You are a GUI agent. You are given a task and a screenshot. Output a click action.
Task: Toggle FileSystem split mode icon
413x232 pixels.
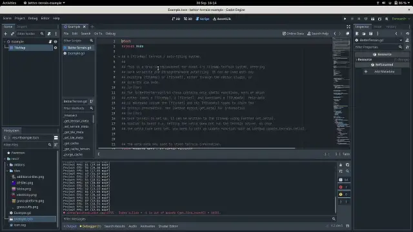tap(56, 137)
